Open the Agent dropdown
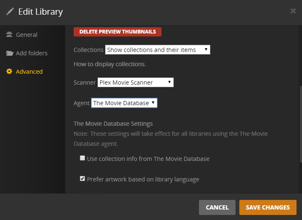Viewport: 302px width, 220px height. pos(124,103)
